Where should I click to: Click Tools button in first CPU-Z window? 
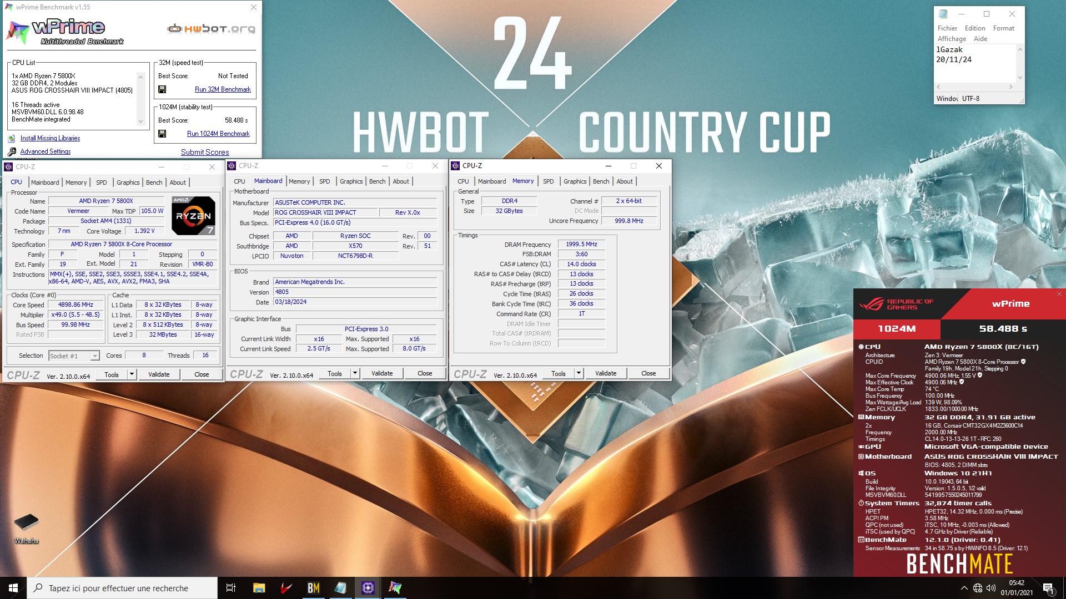point(112,374)
